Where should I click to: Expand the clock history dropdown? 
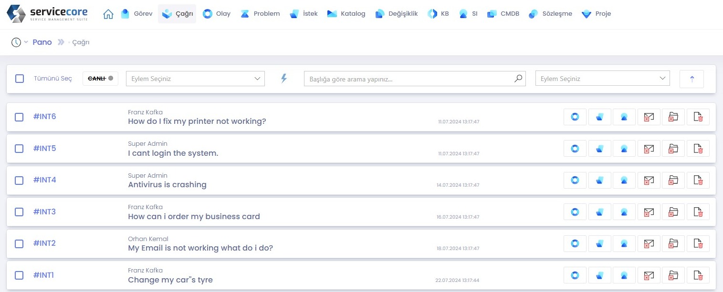(x=20, y=42)
